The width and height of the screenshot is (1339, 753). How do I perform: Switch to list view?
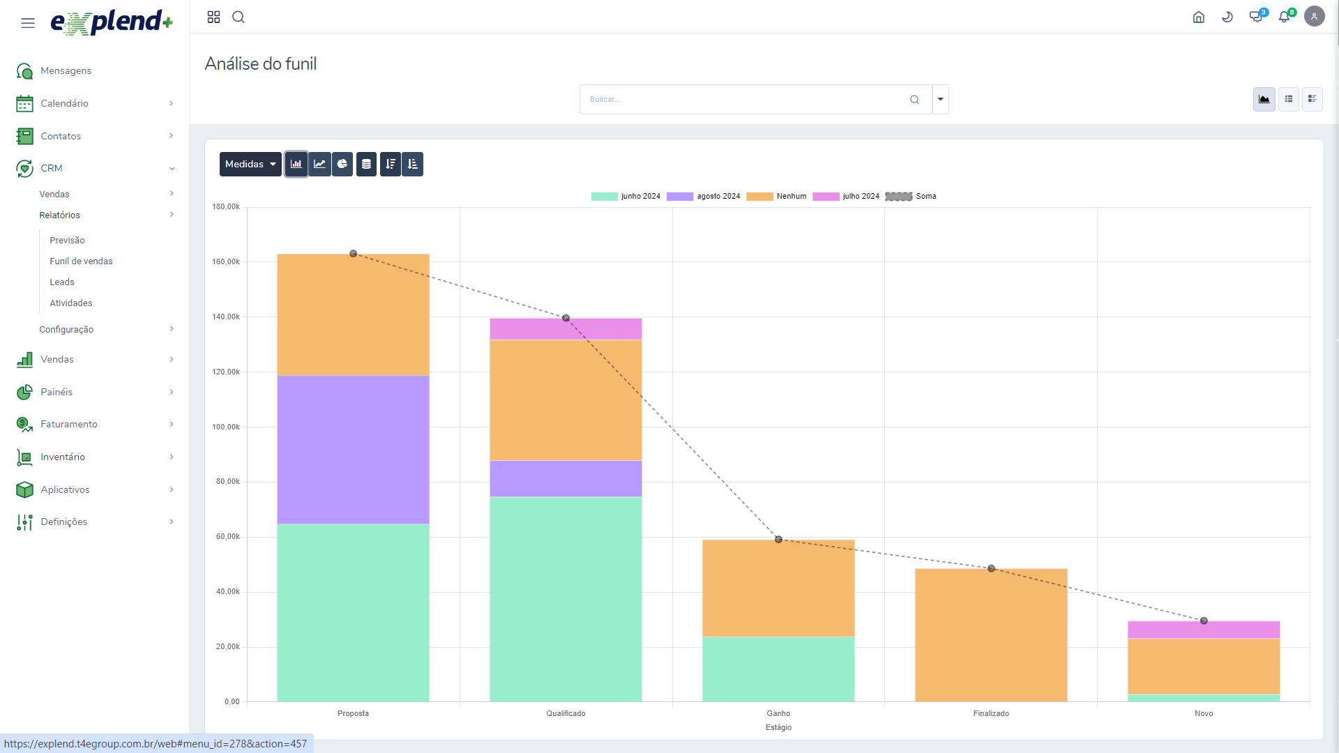coord(1289,99)
